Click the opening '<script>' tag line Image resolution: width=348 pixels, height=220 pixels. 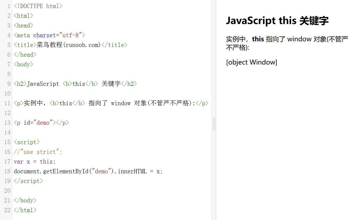(x=27, y=142)
